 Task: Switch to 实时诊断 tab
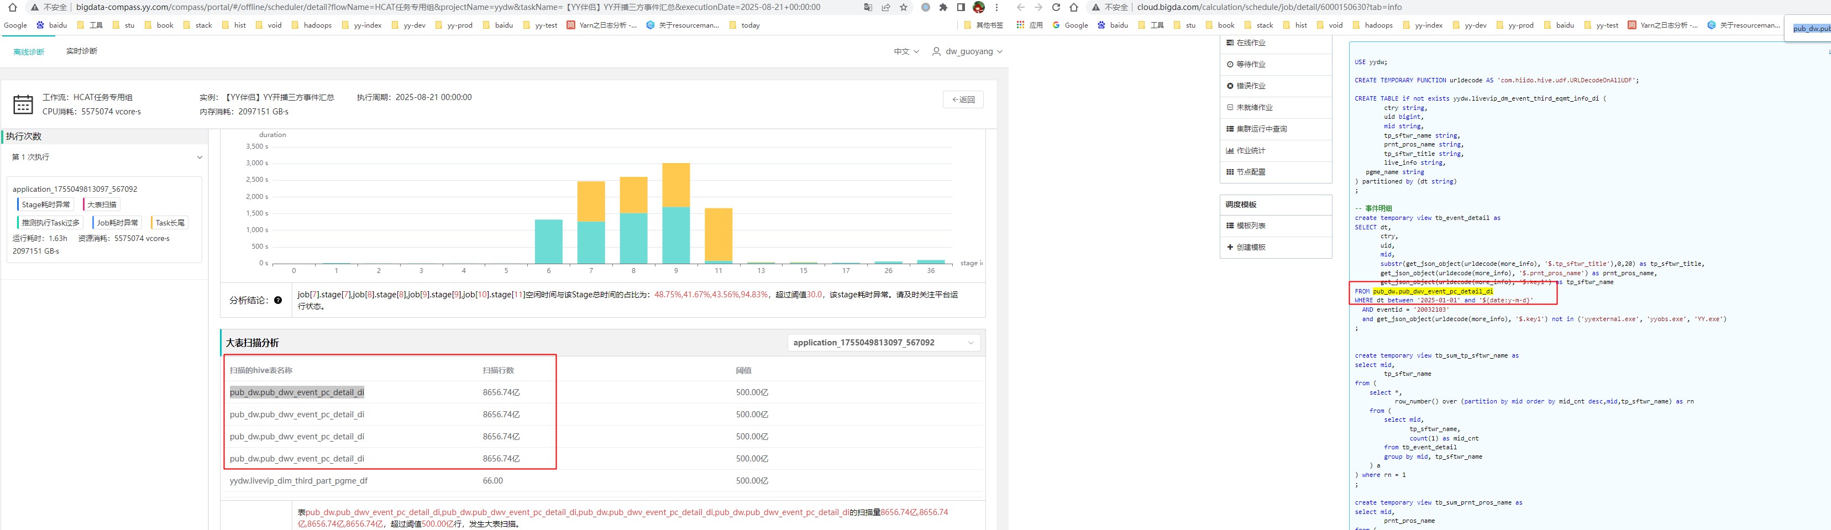pyautogui.click(x=82, y=51)
